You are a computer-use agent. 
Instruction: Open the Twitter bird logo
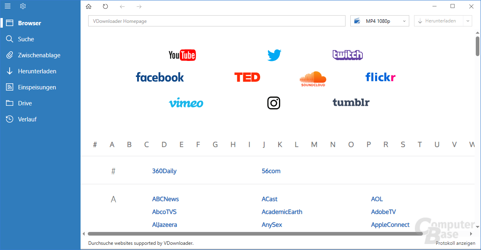coord(275,55)
